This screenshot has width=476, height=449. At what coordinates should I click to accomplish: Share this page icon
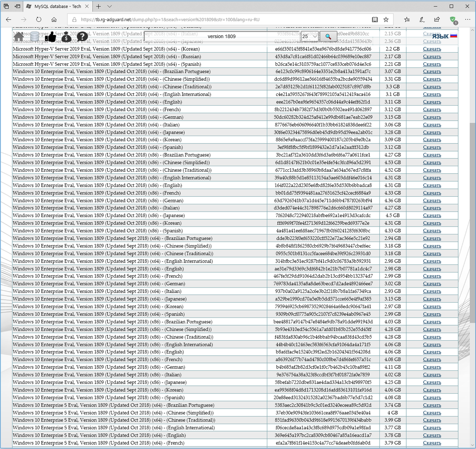click(437, 19)
